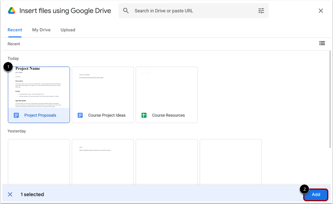
Task: Select the Course Project Ideas thumbnail
Action: (x=103, y=90)
